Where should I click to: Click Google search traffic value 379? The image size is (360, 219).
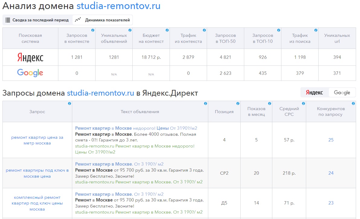tap(300, 73)
